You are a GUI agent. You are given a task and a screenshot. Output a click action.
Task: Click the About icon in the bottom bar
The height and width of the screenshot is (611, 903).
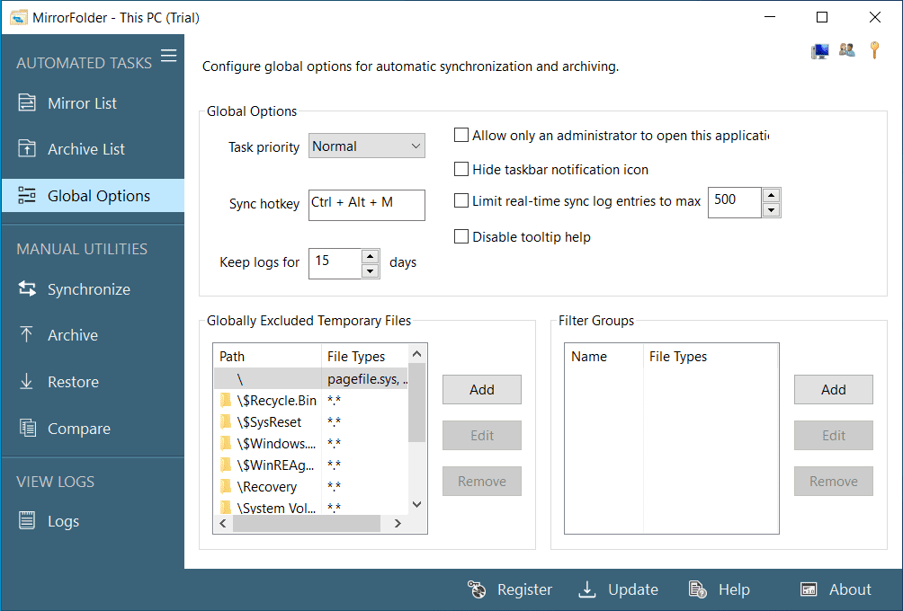809,589
